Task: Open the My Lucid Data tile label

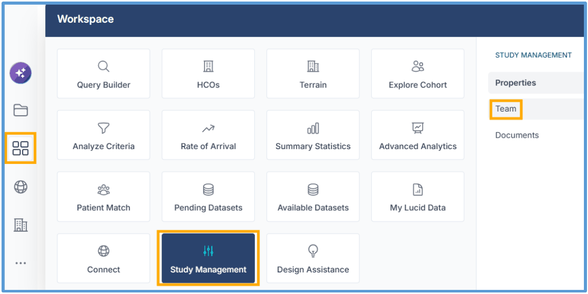Action: coord(418,208)
